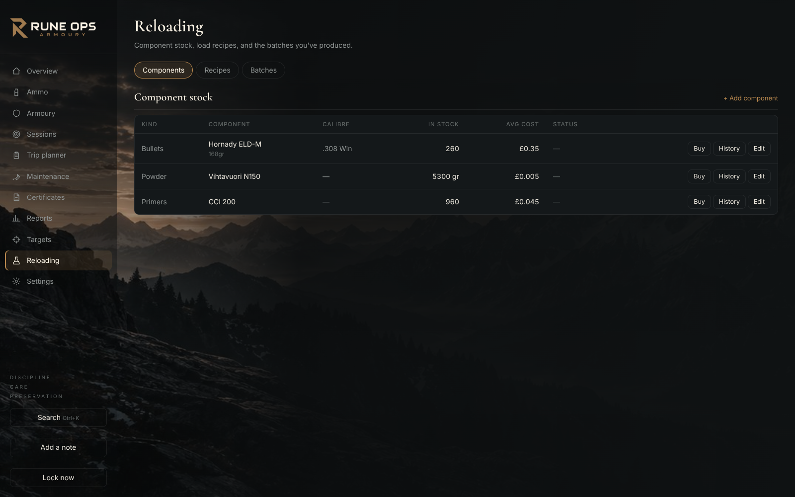Edit the Vihtavuori N150 row
Image resolution: width=795 pixels, height=497 pixels.
click(x=759, y=176)
